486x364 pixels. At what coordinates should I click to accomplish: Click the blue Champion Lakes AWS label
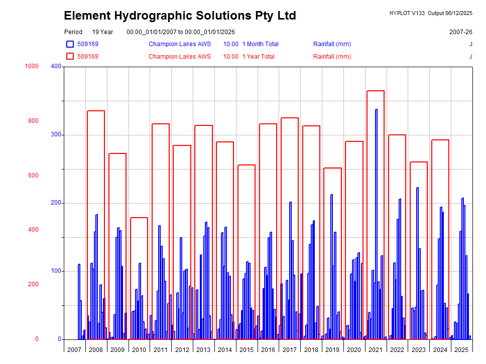179,44
